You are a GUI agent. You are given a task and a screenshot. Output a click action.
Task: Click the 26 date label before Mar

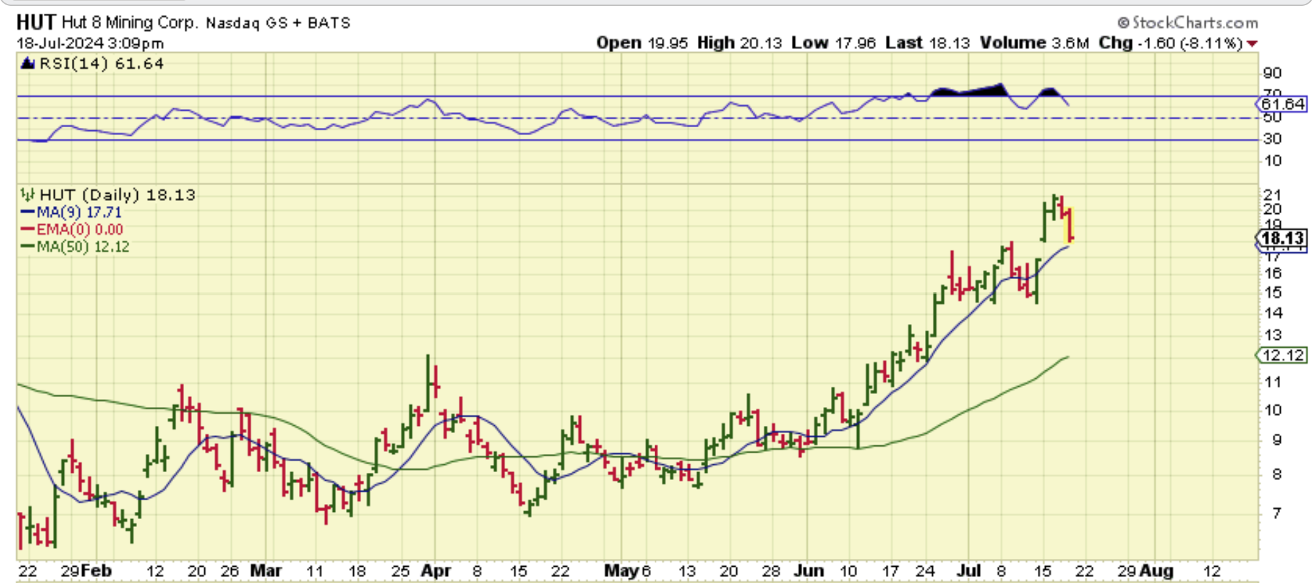pos(229,571)
